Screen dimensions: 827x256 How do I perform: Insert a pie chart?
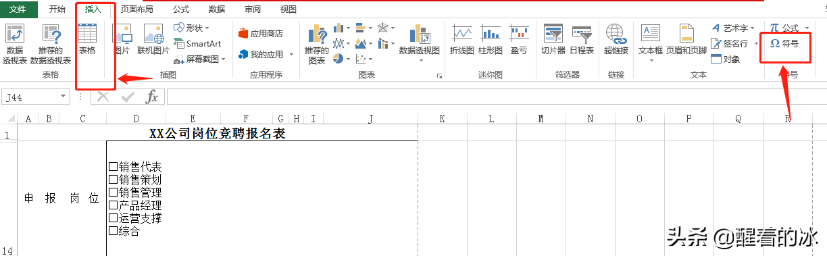342,59
